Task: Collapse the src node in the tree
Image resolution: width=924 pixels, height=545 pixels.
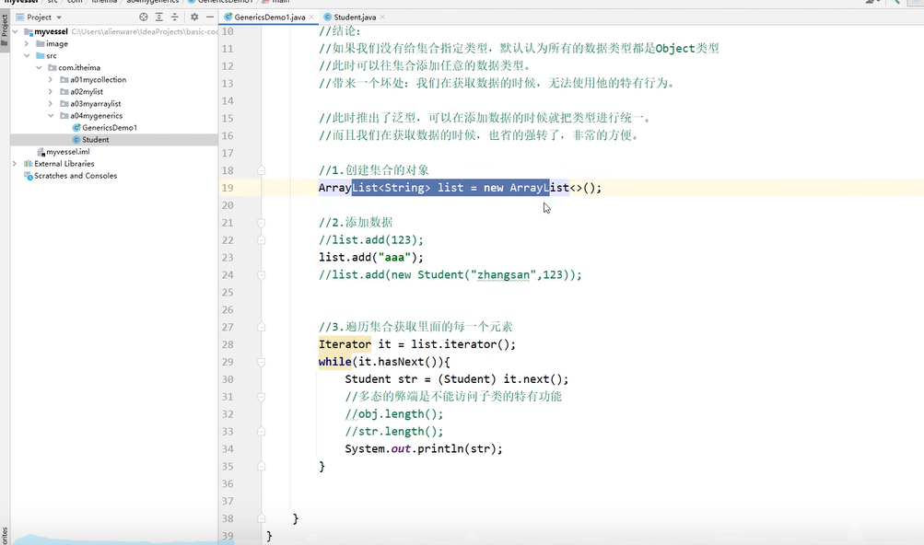Action: pos(29,55)
